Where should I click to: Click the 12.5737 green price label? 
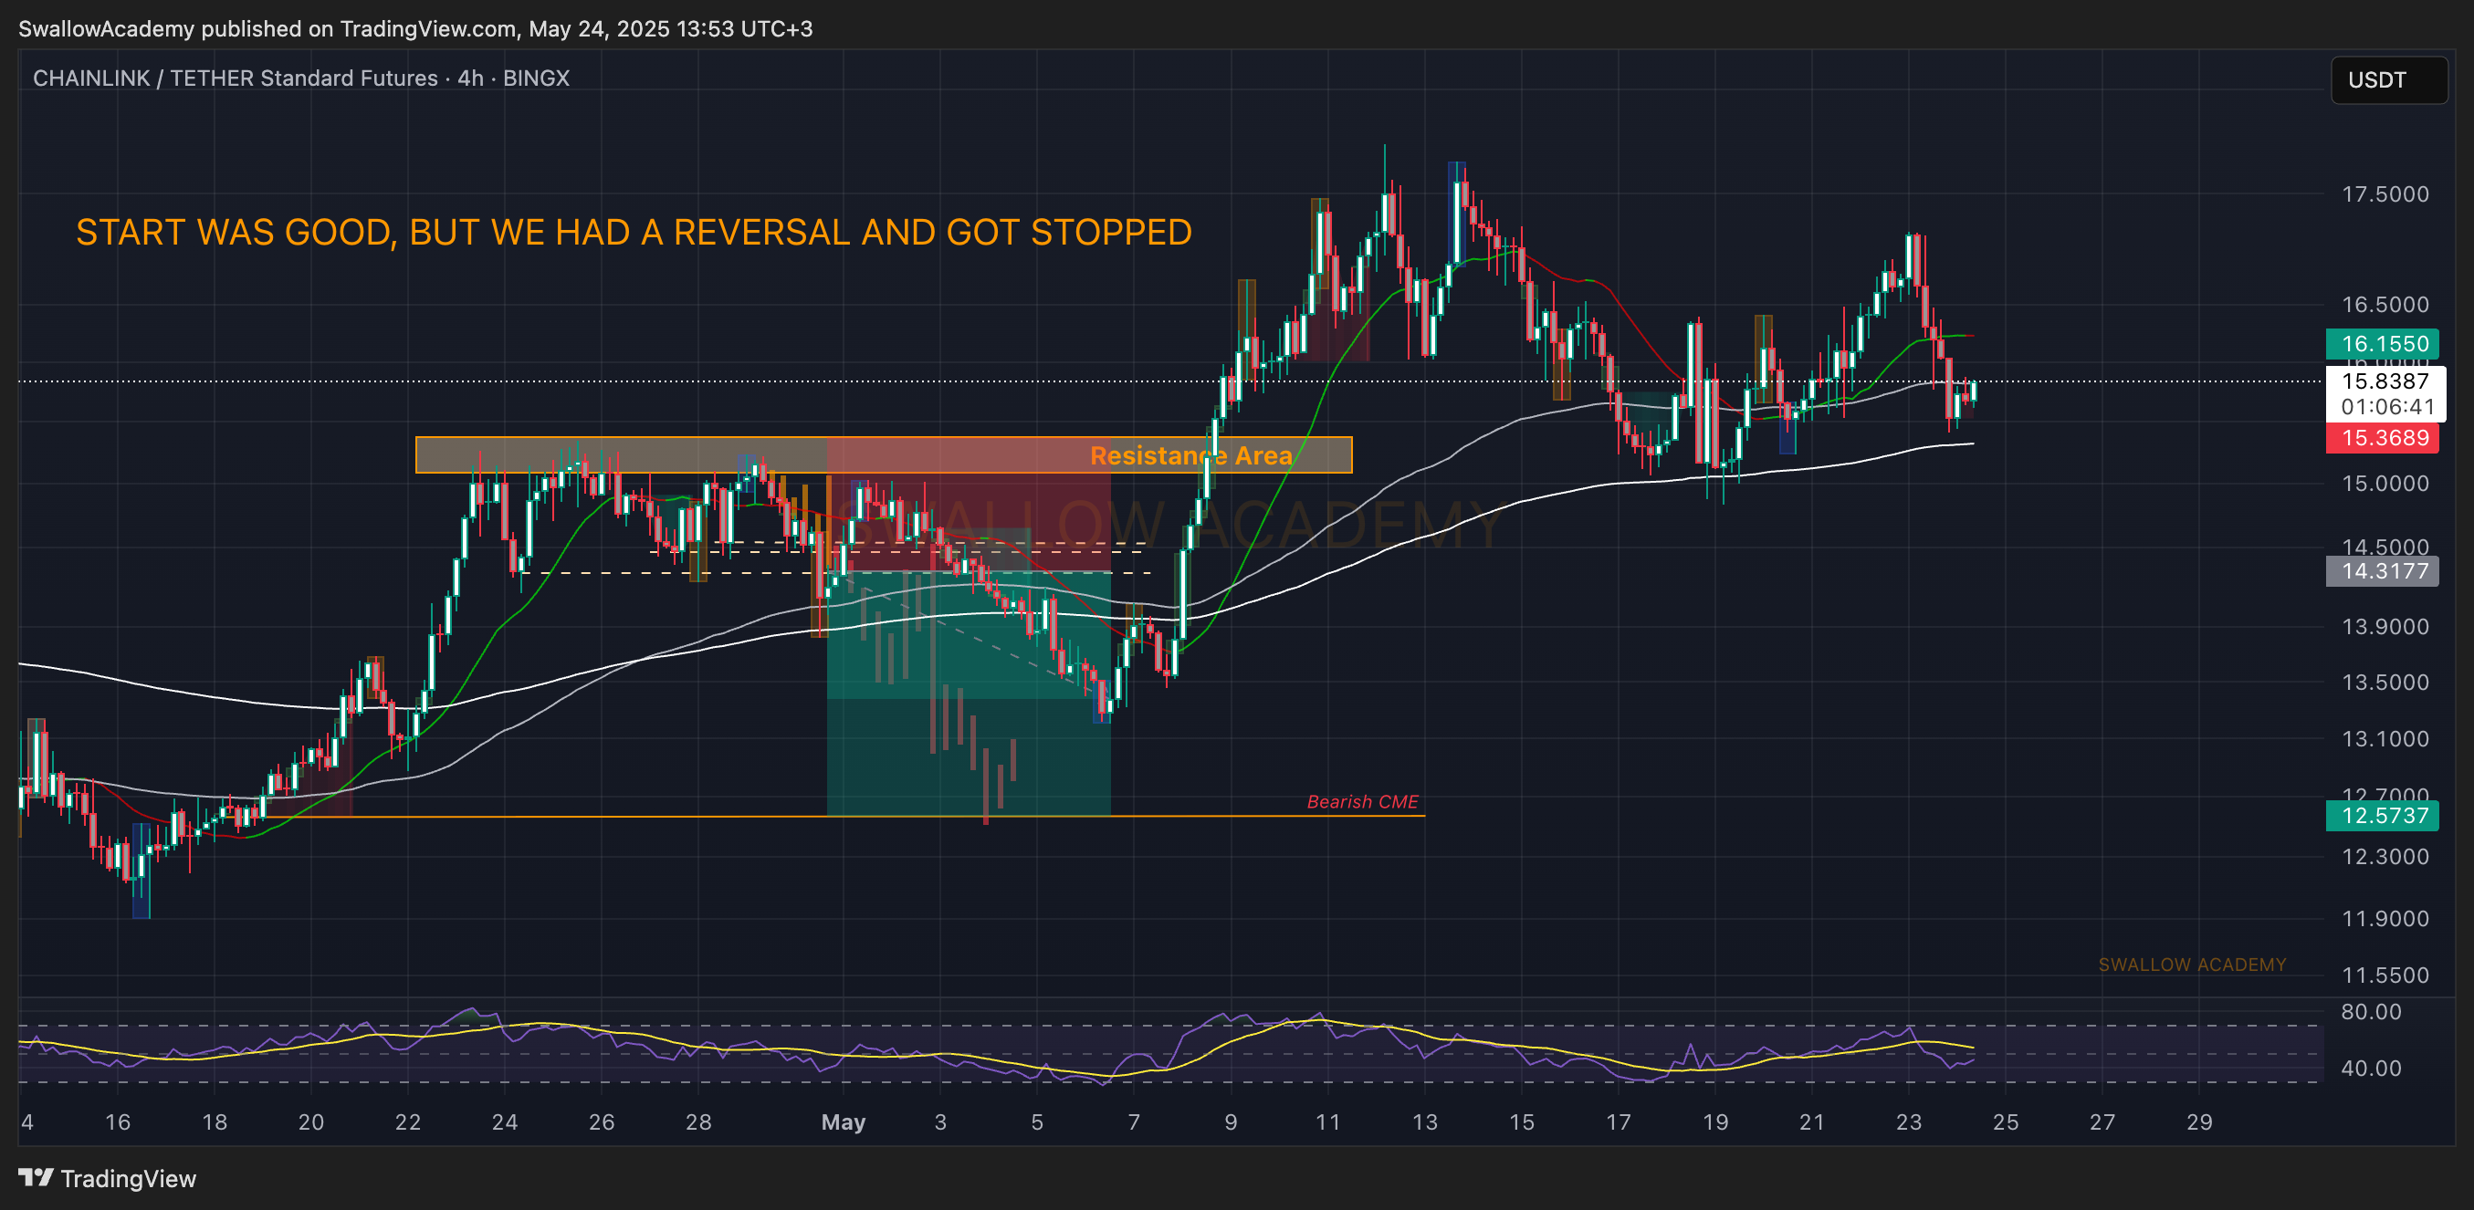[x=2384, y=815]
